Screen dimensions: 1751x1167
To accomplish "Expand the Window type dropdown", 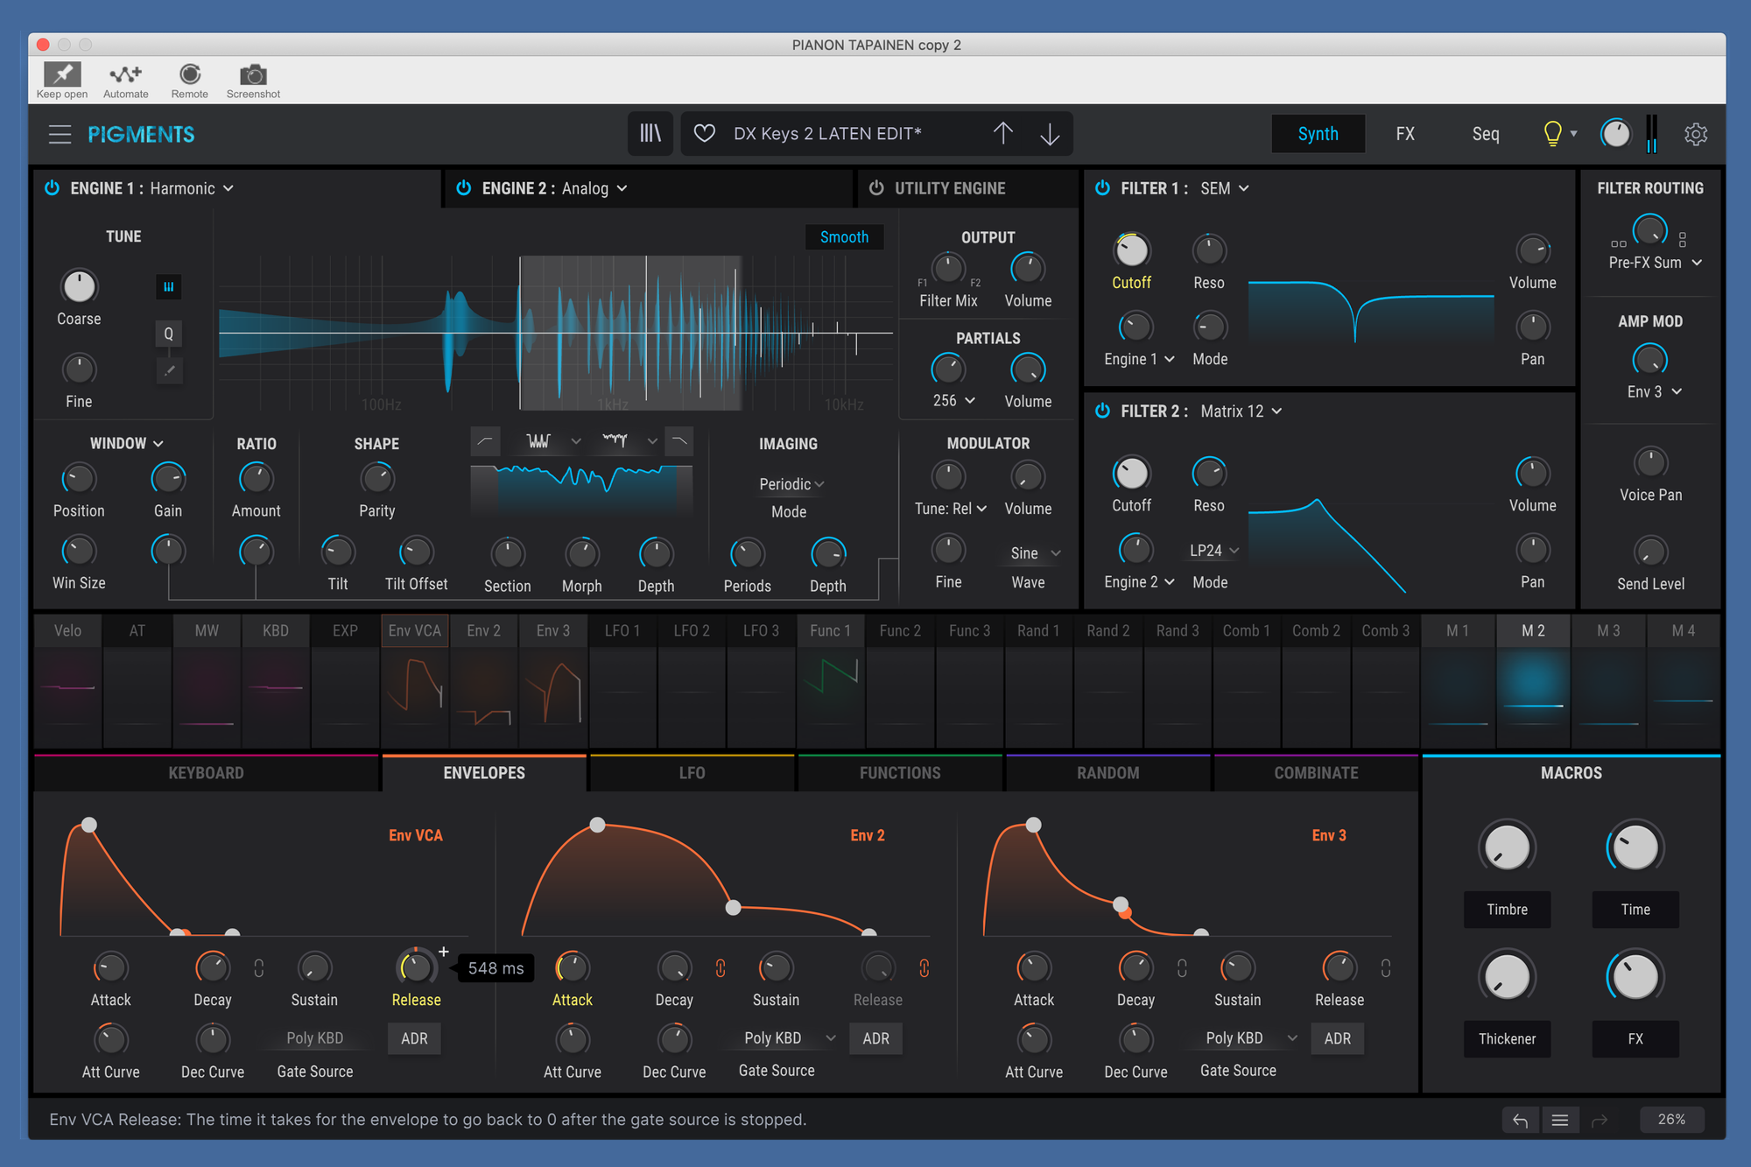I will pyautogui.click(x=127, y=443).
